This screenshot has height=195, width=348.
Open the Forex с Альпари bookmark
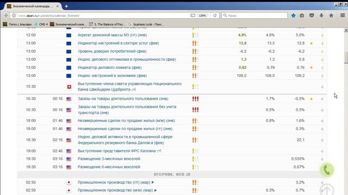[17, 24]
